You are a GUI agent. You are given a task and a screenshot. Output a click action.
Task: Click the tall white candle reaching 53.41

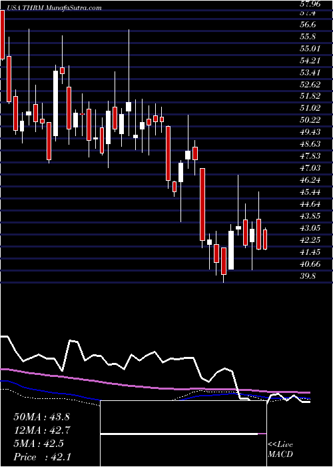(55, 103)
